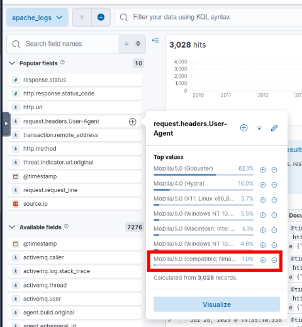Viewport: 302px width, 327px height.
Task: Select the document row checkbox
Action: [x=182, y=320]
